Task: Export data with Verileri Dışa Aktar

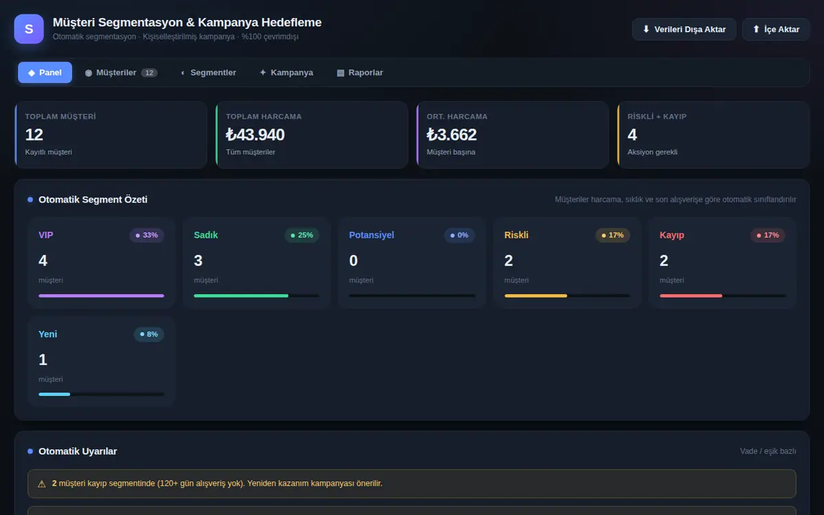Action: (x=684, y=30)
